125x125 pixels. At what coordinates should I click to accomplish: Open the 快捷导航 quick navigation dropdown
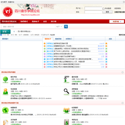pyautogui.click(x=117, y=22)
